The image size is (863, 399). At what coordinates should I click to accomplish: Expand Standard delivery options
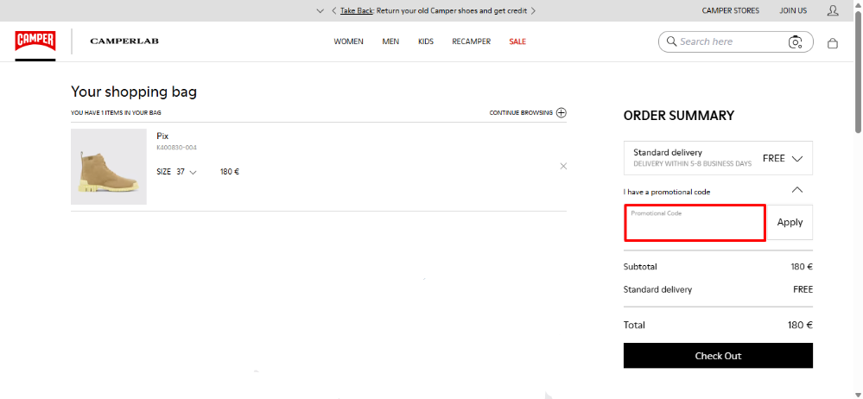pos(796,159)
